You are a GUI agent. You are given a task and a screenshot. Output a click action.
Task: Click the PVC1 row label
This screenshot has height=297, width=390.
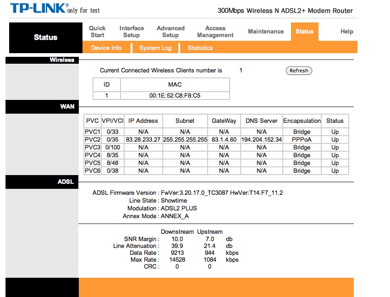[93, 132]
